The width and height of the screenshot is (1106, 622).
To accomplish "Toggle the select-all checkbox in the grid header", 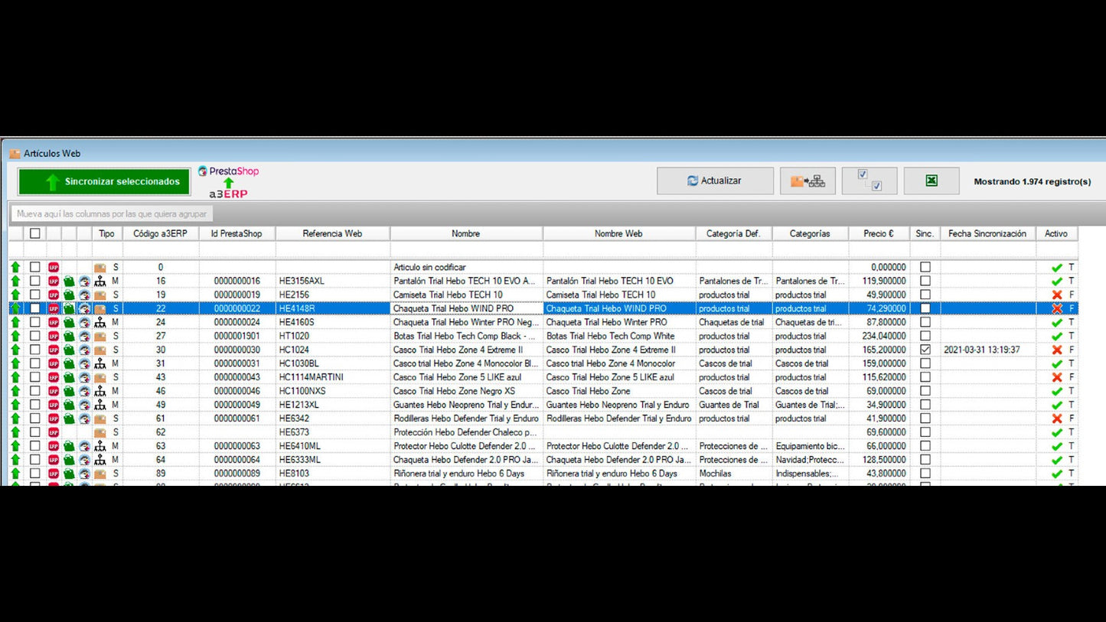I will (x=34, y=233).
